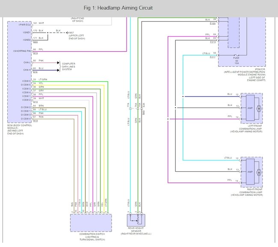Click the 'O CSW 5' pin label

coord(26,85)
